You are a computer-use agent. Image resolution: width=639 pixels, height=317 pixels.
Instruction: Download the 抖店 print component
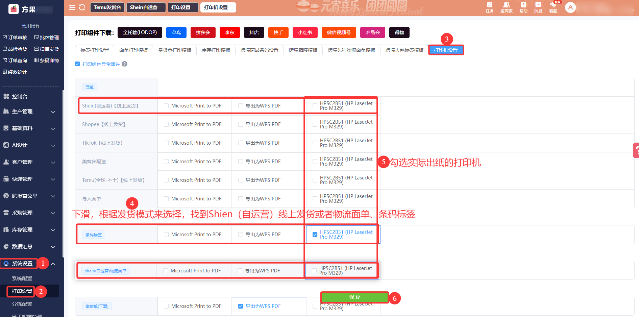click(254, 32)
